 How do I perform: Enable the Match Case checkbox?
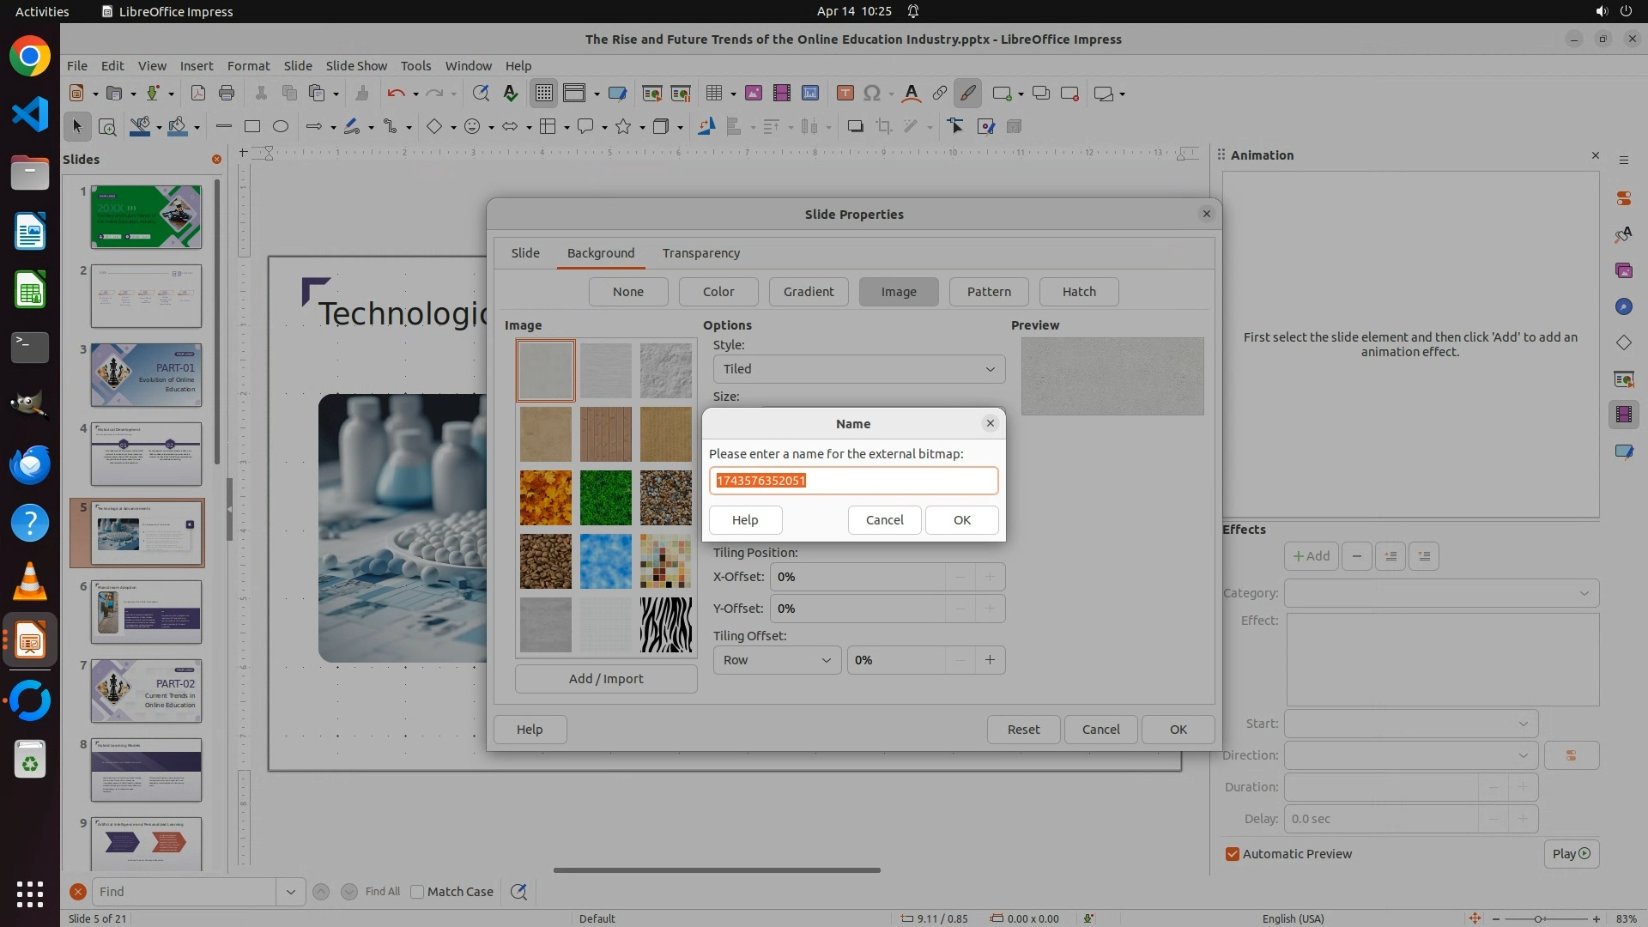click(417, 892)
